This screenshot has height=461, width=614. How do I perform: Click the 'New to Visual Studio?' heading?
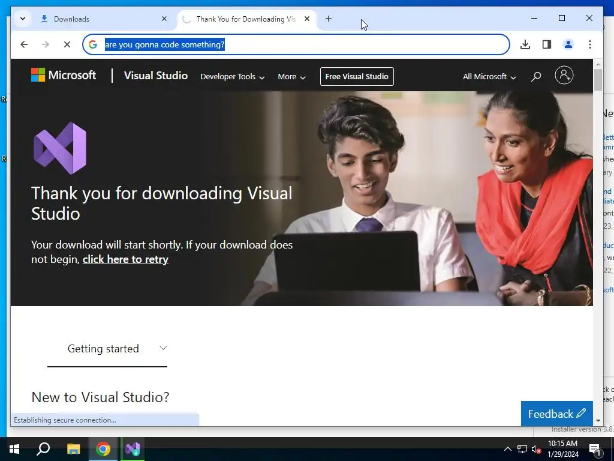[x=100, y=397]
